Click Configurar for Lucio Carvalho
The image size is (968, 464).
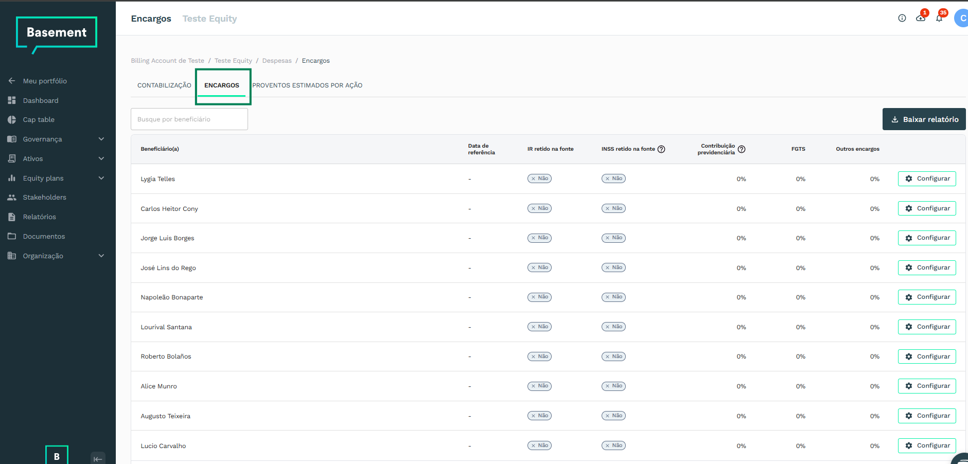coord(927,445)
